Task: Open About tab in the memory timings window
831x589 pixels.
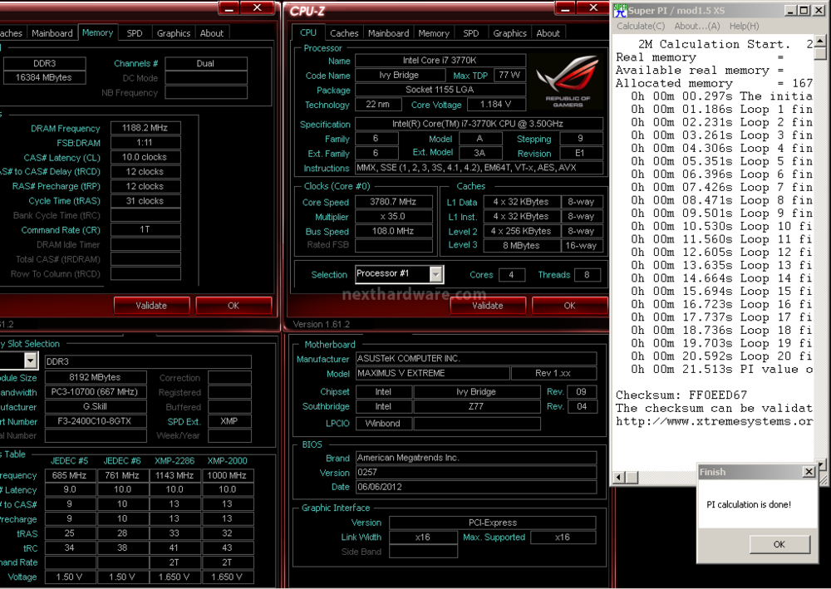Action: [x=211, y=33]
